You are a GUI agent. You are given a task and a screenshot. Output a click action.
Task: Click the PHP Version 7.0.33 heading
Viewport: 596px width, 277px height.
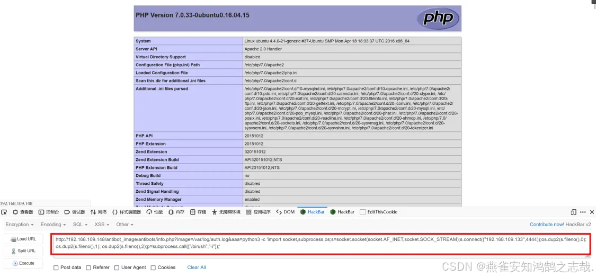point(193,15)
